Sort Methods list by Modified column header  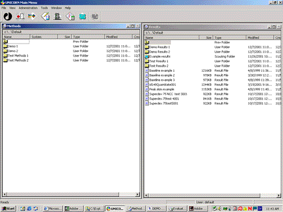(118, 37)
